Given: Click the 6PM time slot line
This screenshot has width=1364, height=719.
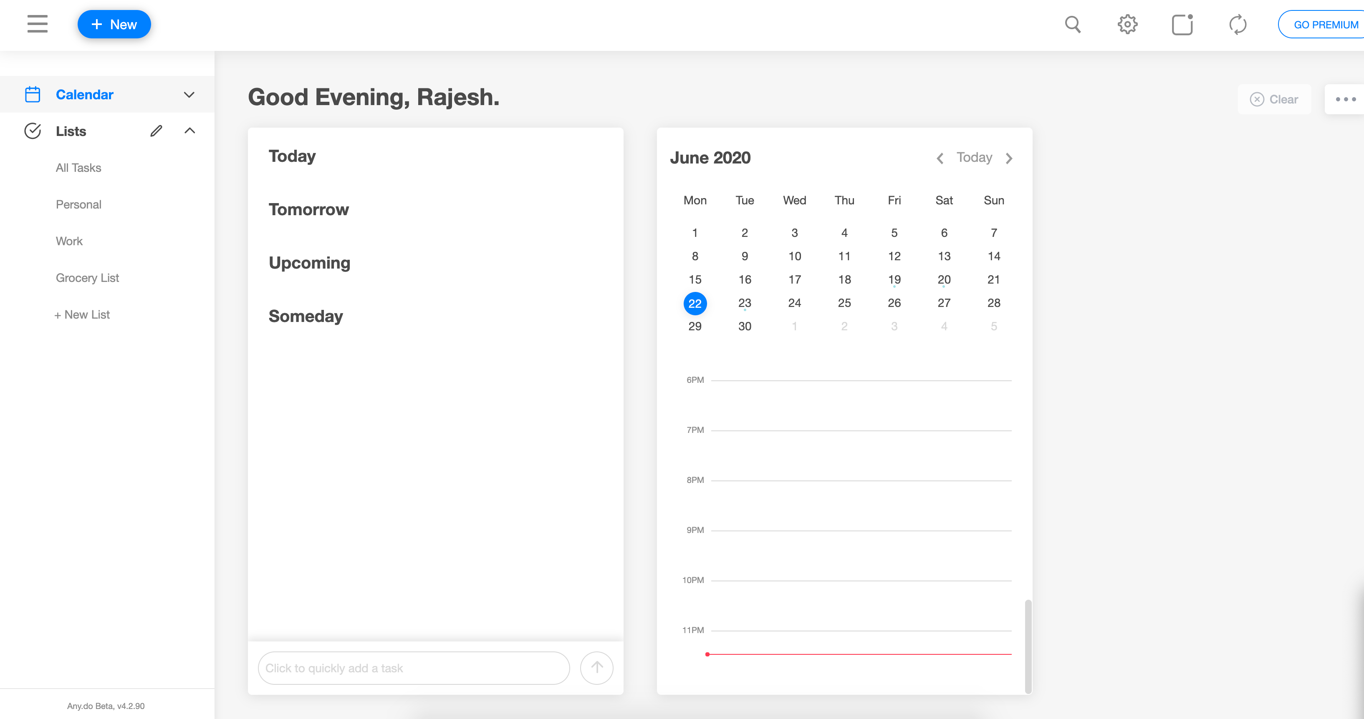Looking at the screenshot, I should point(861,380).
